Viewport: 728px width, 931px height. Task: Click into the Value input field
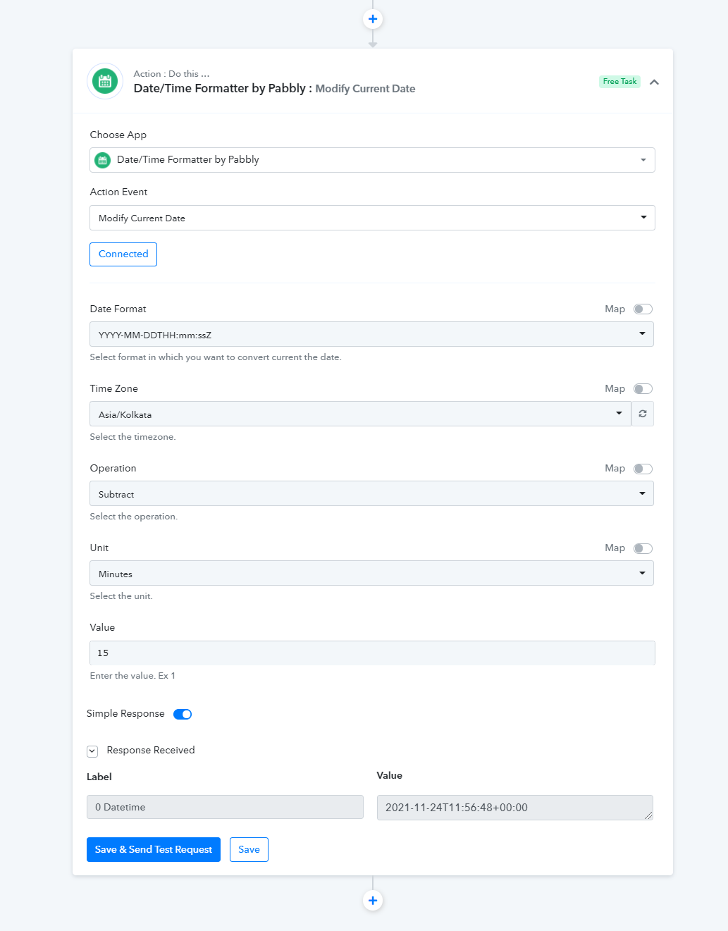(372, 653)
